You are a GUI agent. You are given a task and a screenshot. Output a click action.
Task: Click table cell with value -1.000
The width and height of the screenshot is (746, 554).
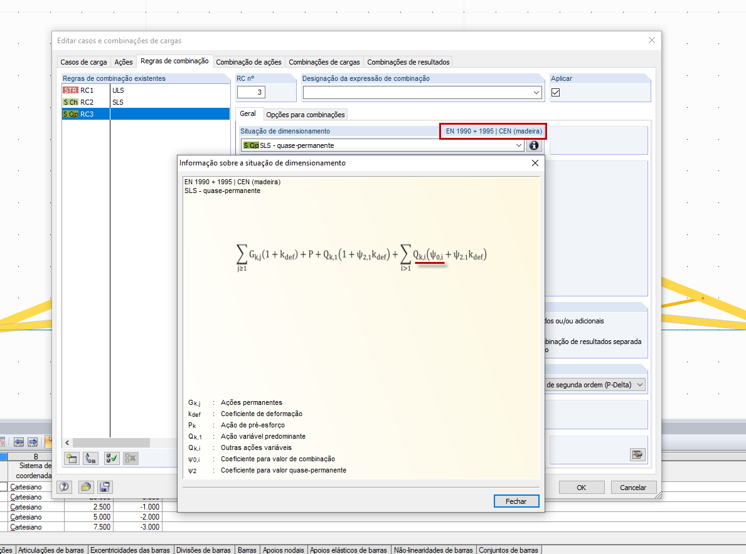[137, 507]
